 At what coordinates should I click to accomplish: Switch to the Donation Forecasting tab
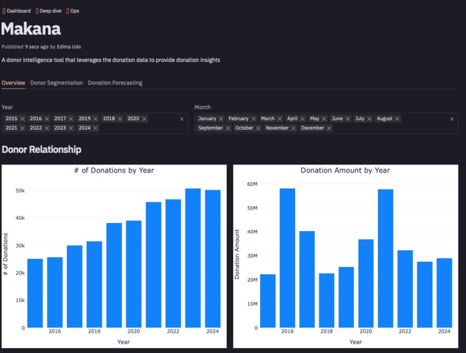coord(115,83)
